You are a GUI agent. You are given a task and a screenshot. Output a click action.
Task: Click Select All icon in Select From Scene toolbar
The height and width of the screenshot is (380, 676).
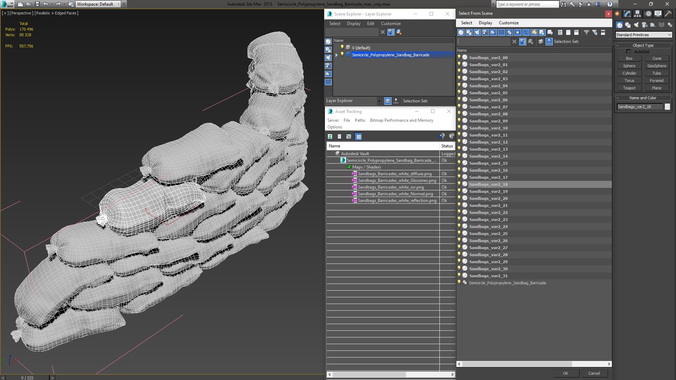coord(560,32)
